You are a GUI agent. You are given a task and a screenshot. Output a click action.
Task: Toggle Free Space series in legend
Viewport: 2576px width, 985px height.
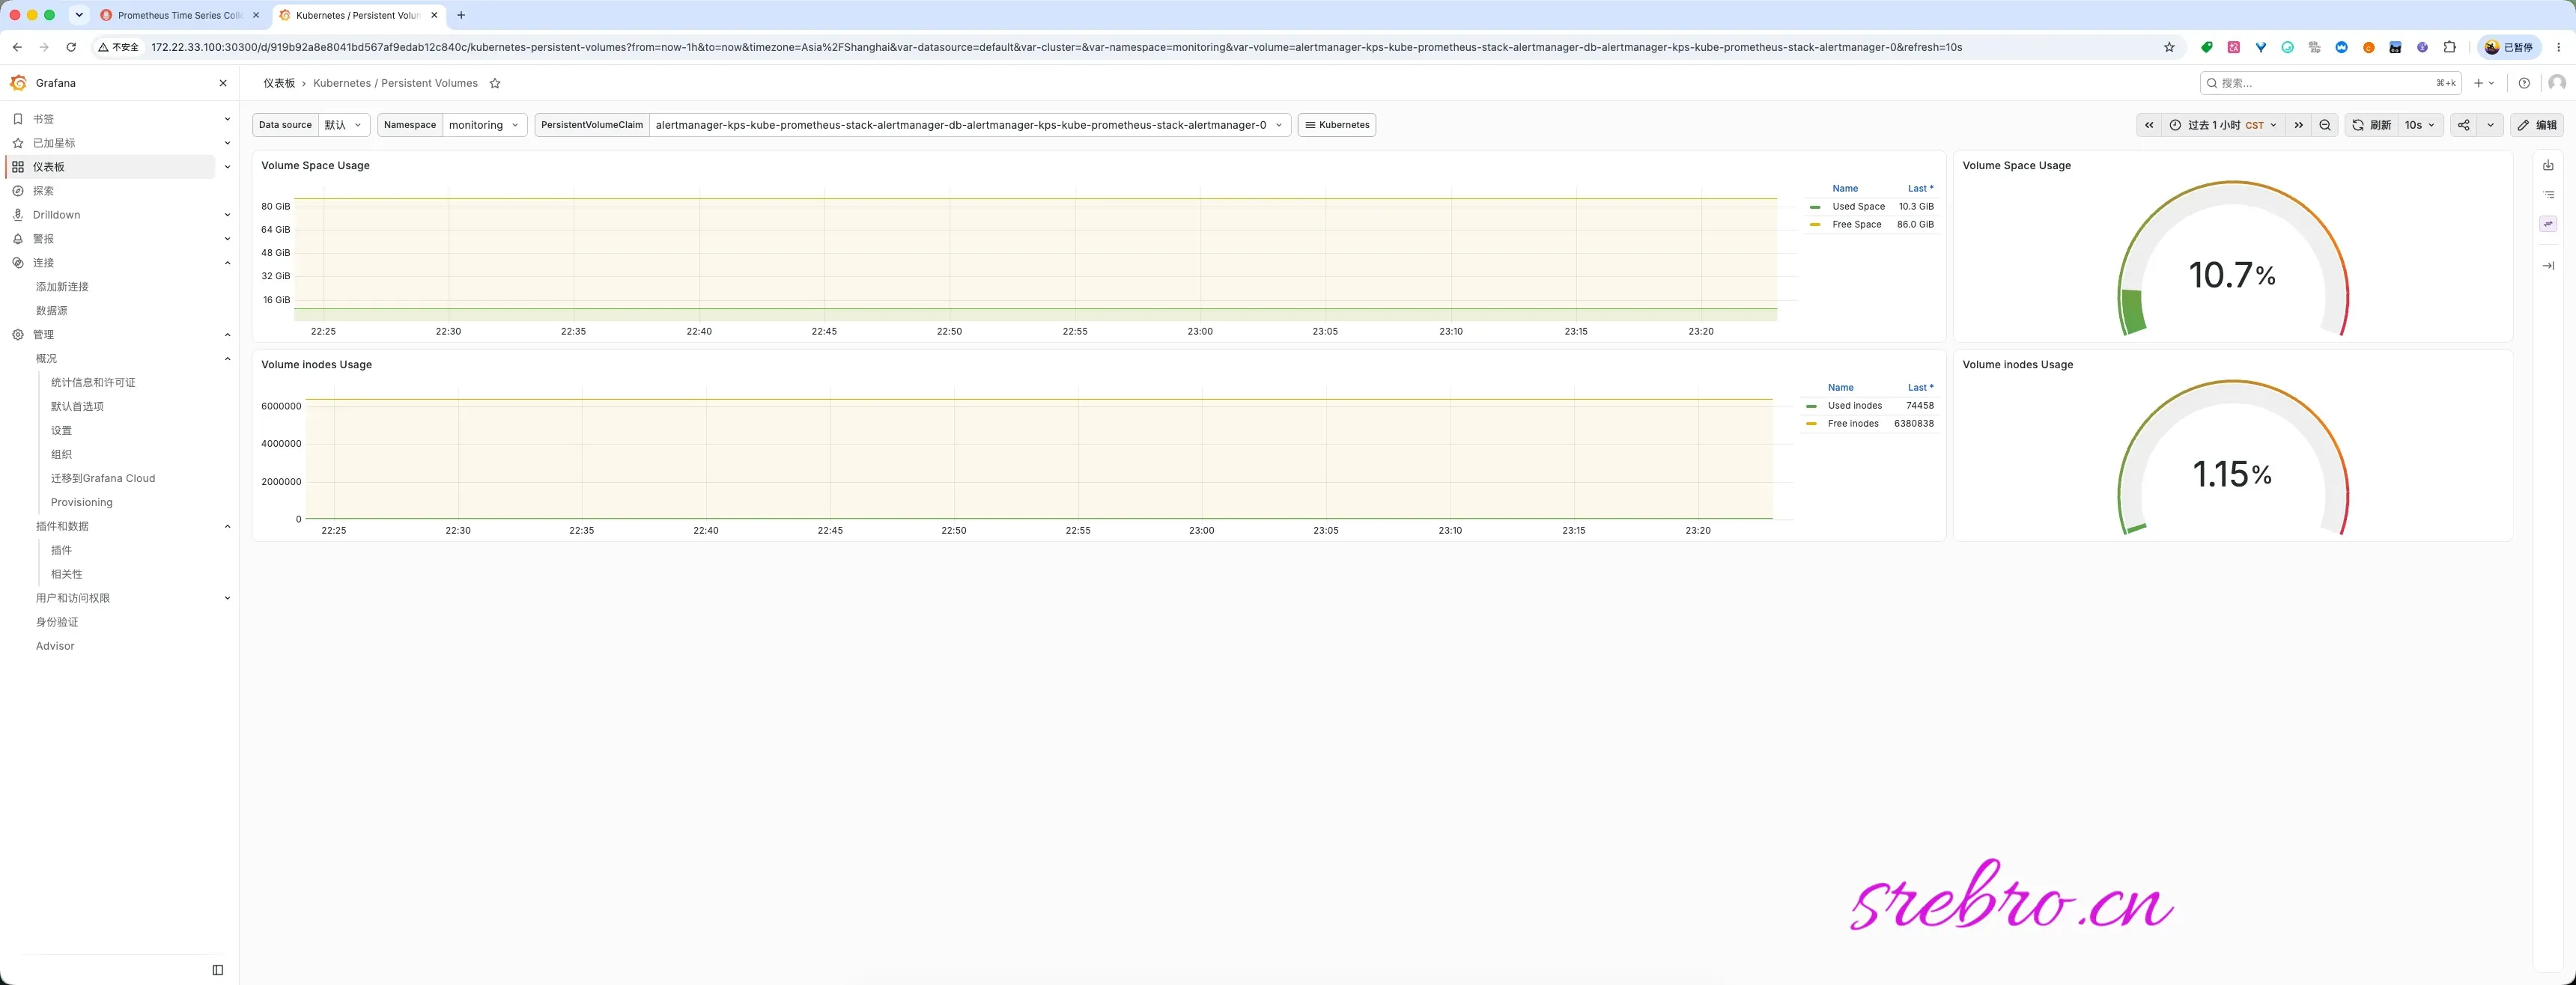pos(1856,225)
